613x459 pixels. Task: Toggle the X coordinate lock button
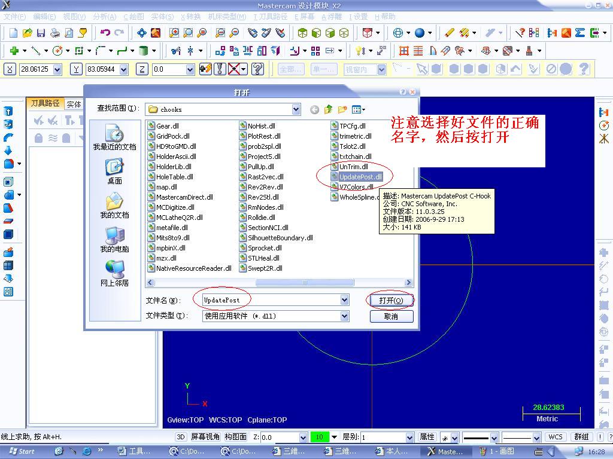(x=10, y=69)
